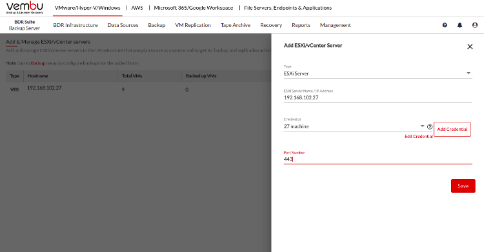The width and height of the screenshot is (484, 252).
Task: Open the VM Replication menu
Action: point(193,25)
